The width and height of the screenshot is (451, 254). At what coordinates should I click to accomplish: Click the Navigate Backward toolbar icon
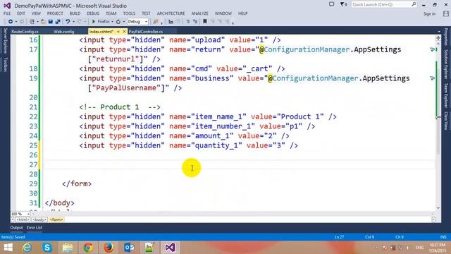(x=11, y=22)
